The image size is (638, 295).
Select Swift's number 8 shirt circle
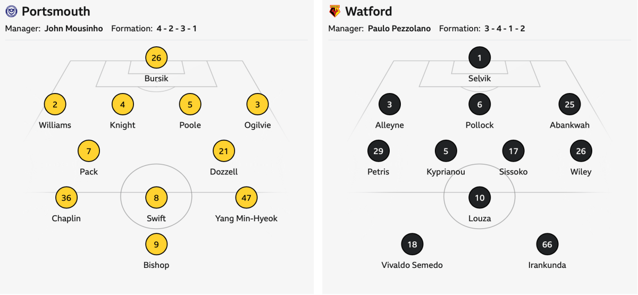[x=156, y=198]
